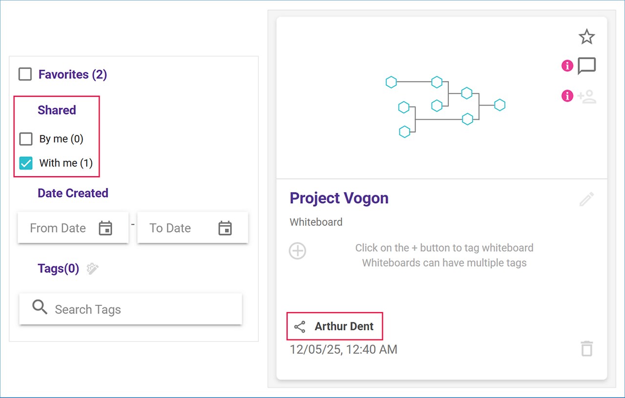Screen dimensions: 625x398
Task: Edit whiteboard name with pencil icon
Action: 586,199
